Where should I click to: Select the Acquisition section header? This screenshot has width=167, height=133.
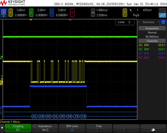[x=152, y=28]
